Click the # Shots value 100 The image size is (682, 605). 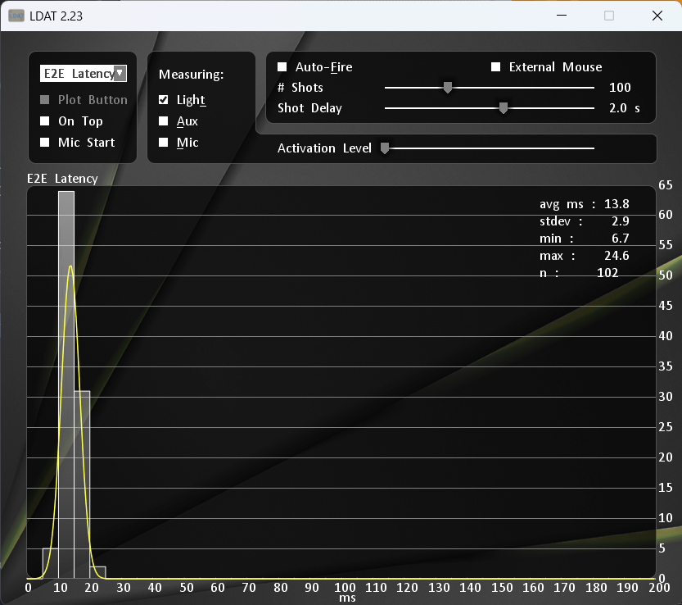tap(620, 88)
